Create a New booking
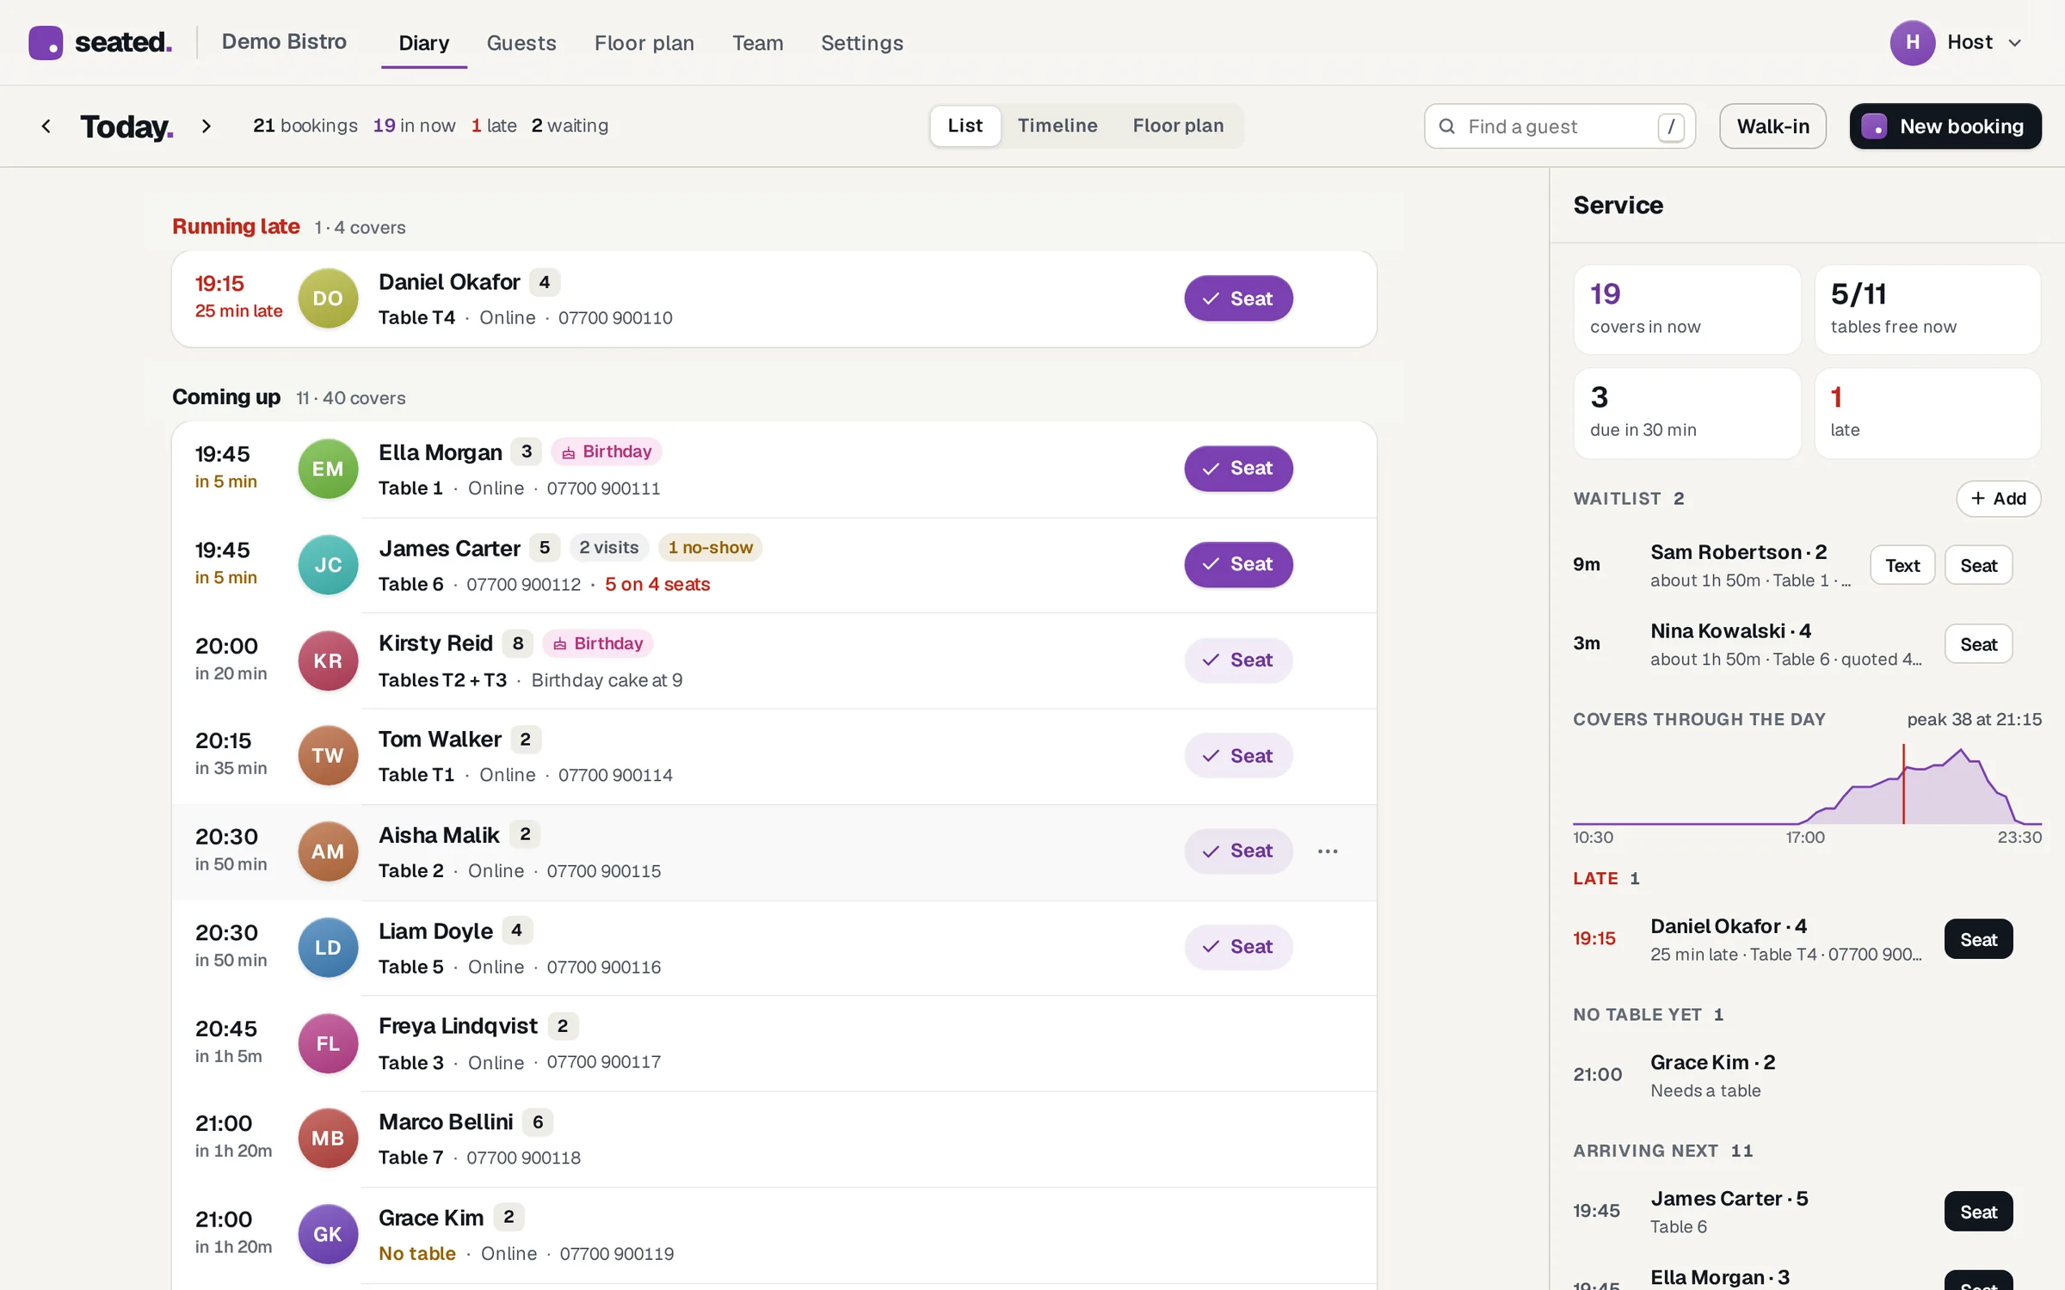2065x1290 pixels. [x=1945, y=126]
